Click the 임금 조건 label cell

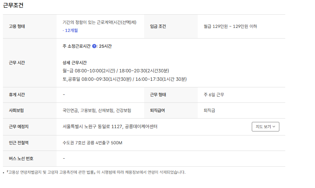[158, 26]
